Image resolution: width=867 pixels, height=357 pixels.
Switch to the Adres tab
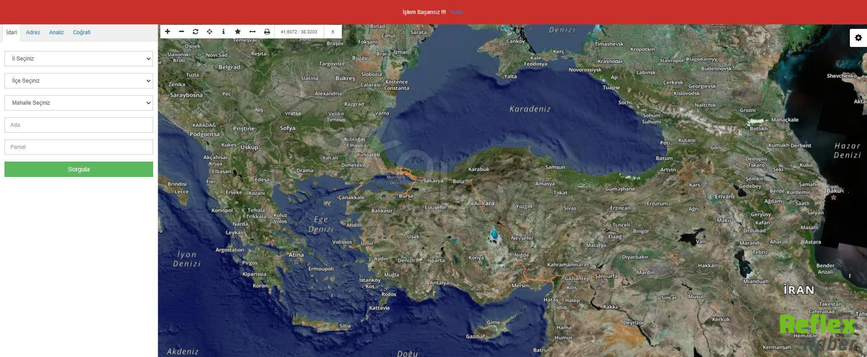[33, 32]
